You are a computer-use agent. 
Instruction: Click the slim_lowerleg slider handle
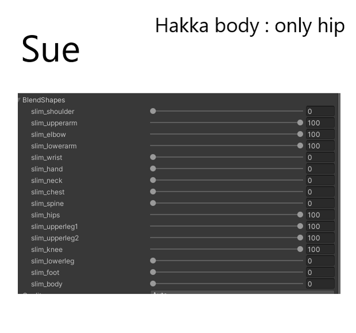(x=153, y=261)
